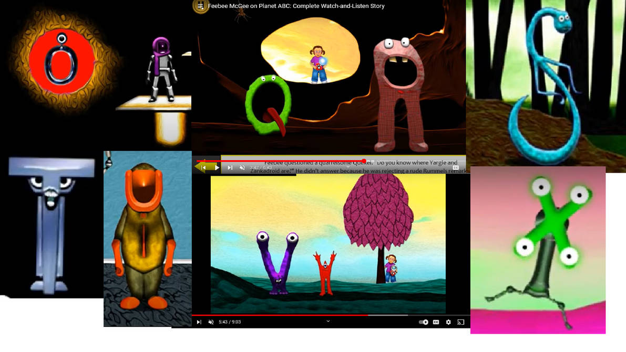Screen dimensions: 626x352
Task: Click the 3:42 / 6:43 time display
Action: coord(261,168)
